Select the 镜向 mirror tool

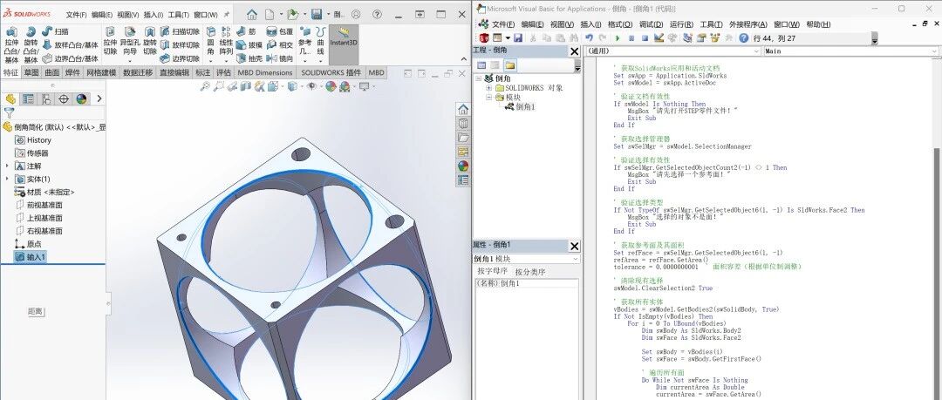(279, 59)
